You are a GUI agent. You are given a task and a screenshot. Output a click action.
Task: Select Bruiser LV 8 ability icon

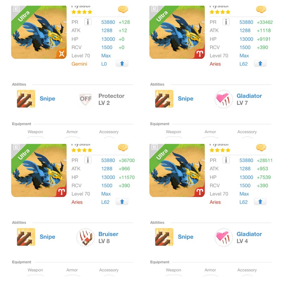click(85, 237)
